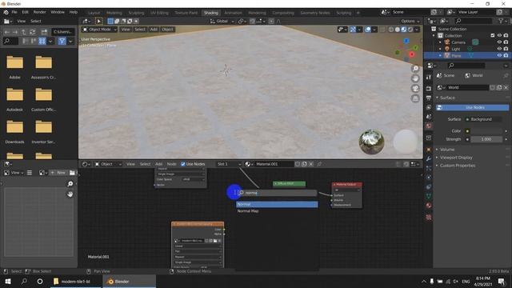Hide the Collection with eye icon
Image resolution: width=512 pixels, height=288 pixels.
[x=499, y=35]
